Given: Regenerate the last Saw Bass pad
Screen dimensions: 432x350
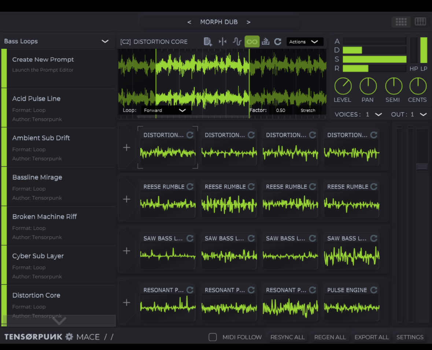Looking at the screenshot, I should [x=374, y=238].
